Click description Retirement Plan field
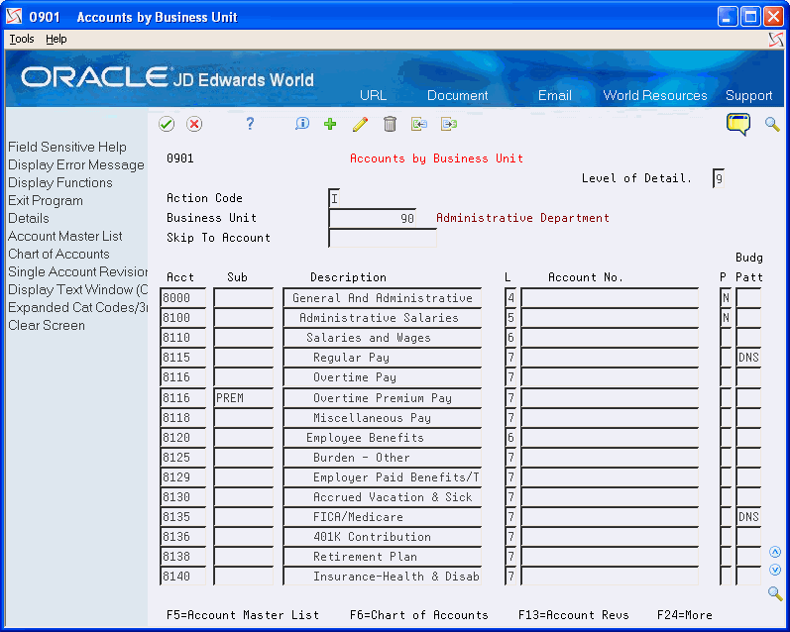790x632 pixels. (382, 557)
